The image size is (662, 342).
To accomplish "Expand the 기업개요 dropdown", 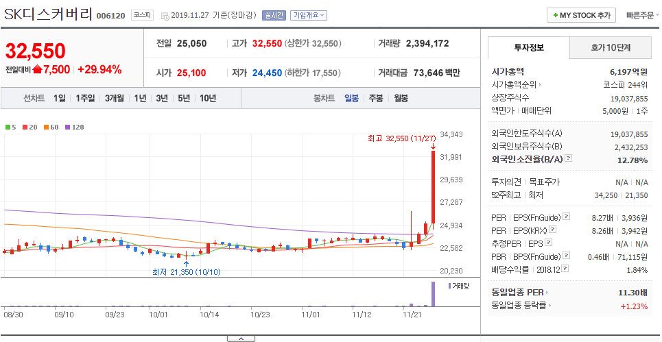I will click(309, 16).
